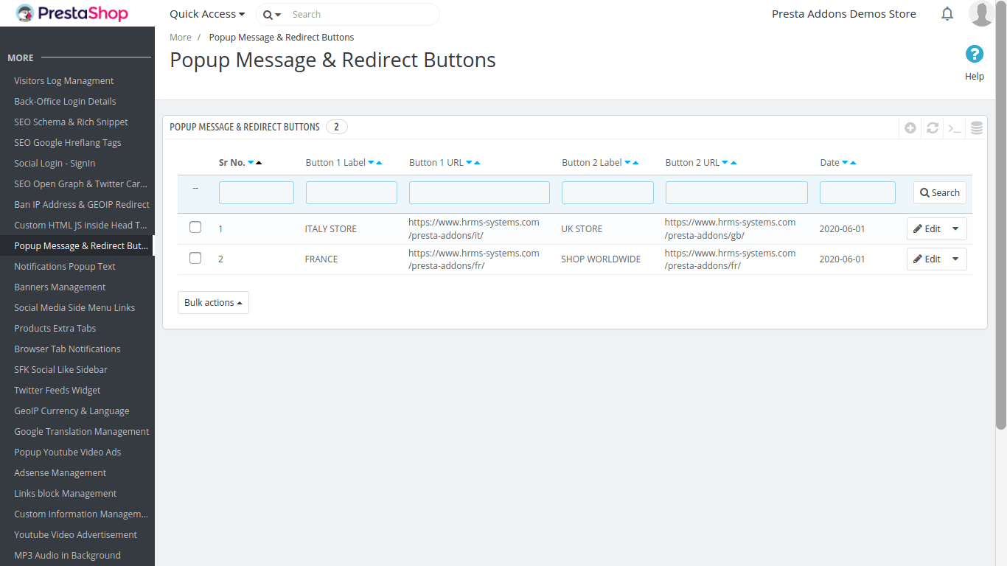This screenshot has width=1007, height=566.
Task: Edit the FRANCE row entry
Action: (x=927, y=259)
